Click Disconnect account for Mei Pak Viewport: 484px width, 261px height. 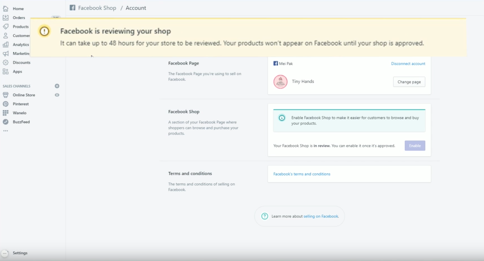coord(408,63)
